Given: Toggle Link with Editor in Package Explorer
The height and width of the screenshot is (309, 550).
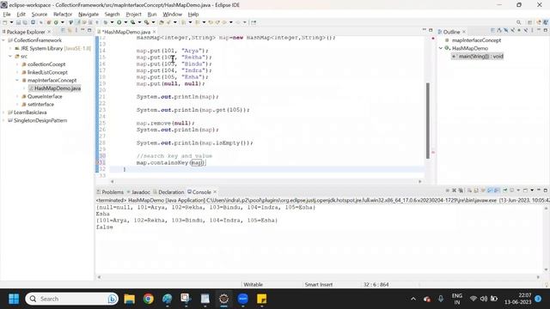Looking at the screenshot, I should 70,31.
